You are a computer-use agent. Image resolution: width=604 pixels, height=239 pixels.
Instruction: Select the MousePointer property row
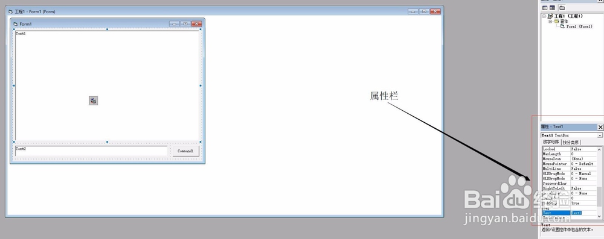point(569,164)
